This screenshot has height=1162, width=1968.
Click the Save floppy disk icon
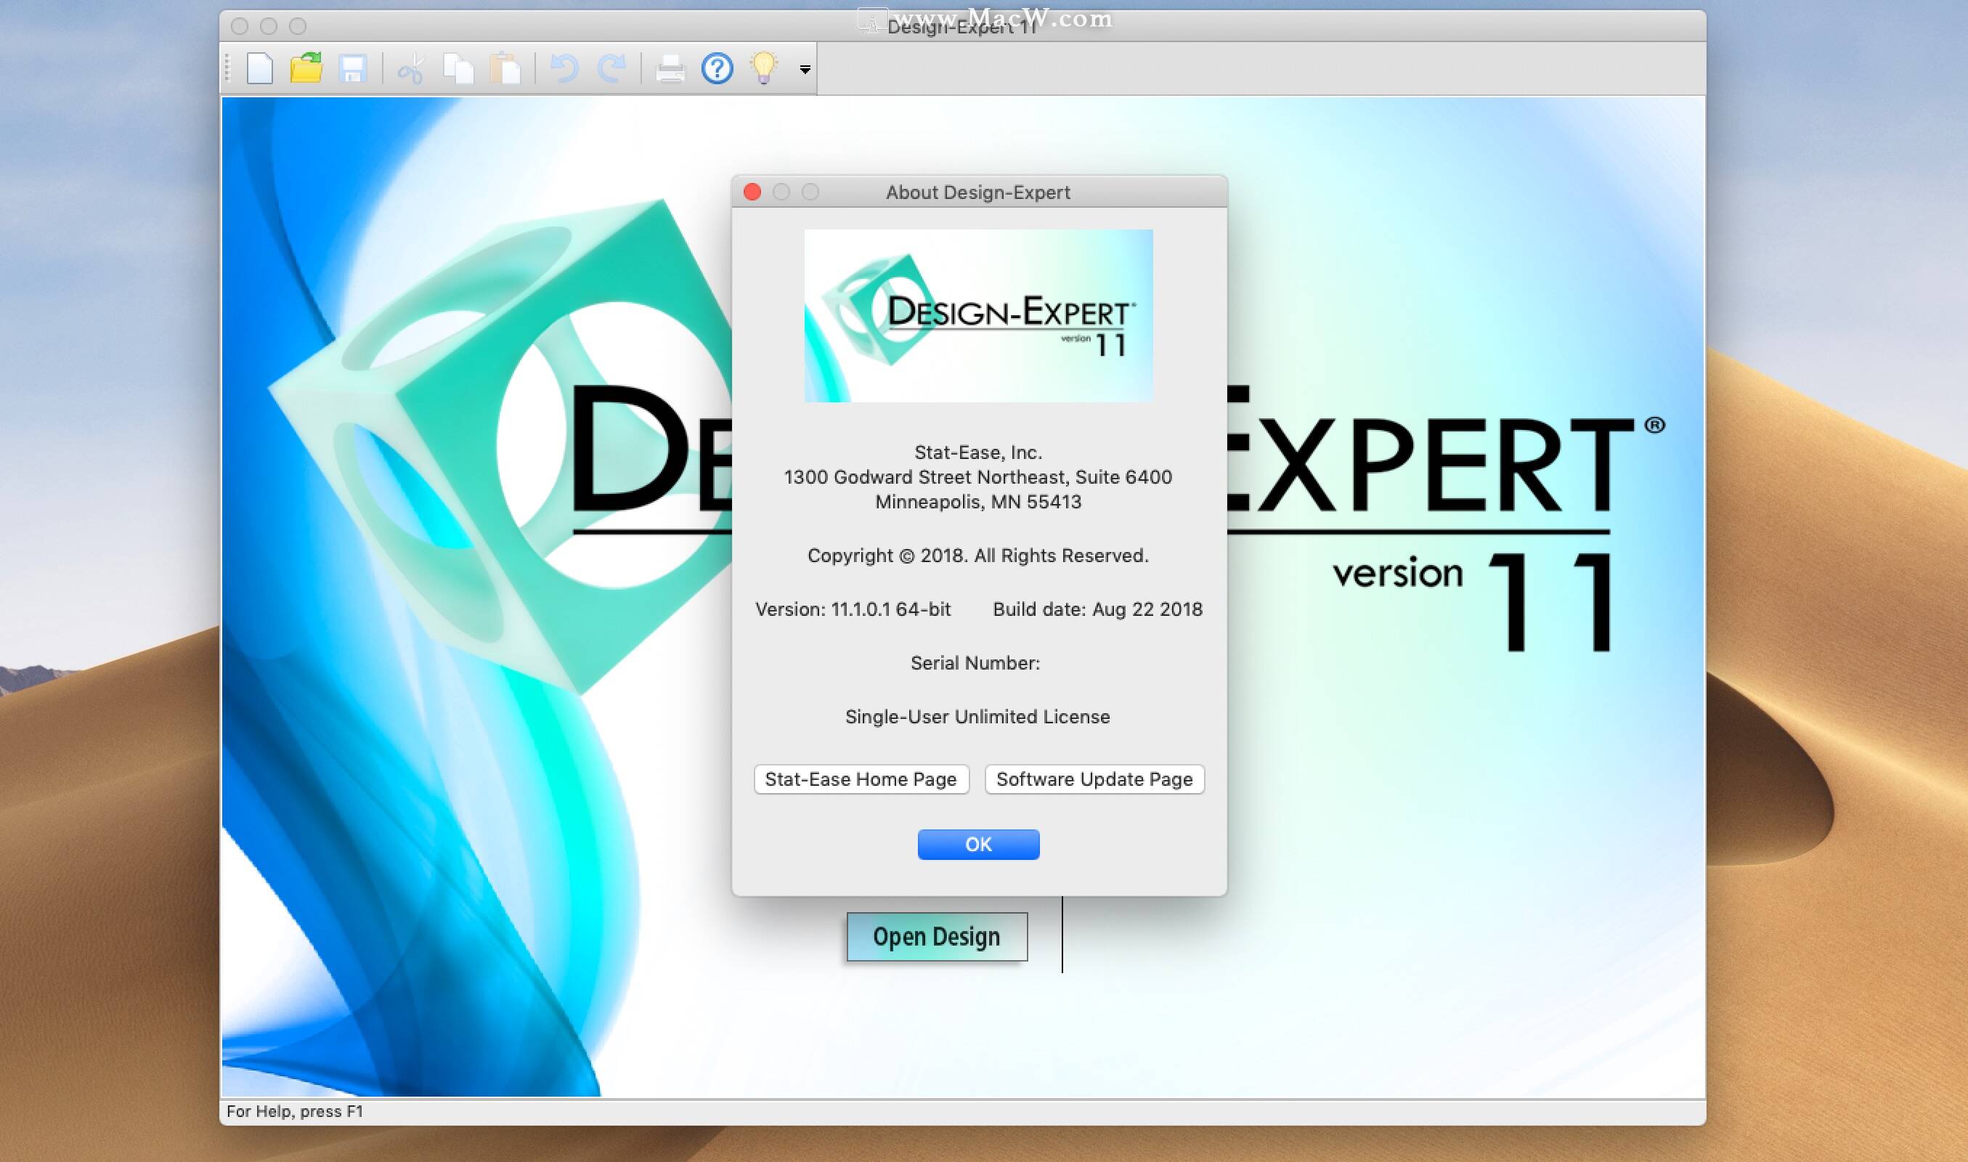(353, 69)
